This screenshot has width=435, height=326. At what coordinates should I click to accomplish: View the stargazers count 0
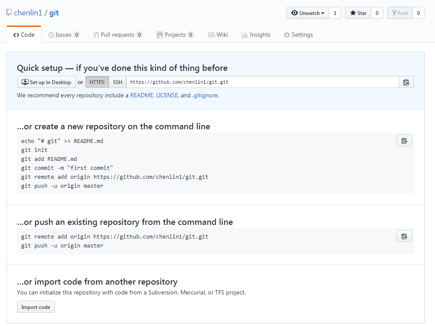pos(377,13)
